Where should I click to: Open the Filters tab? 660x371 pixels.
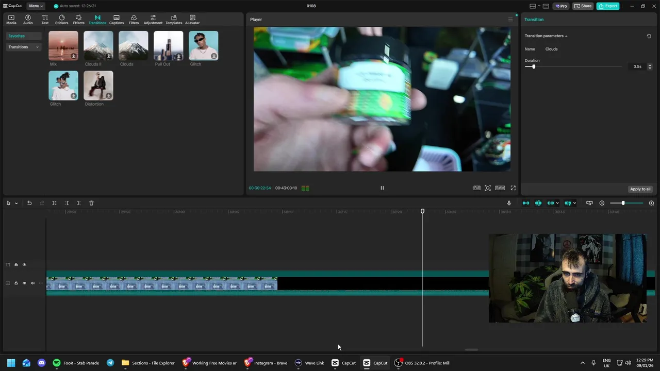134,20
